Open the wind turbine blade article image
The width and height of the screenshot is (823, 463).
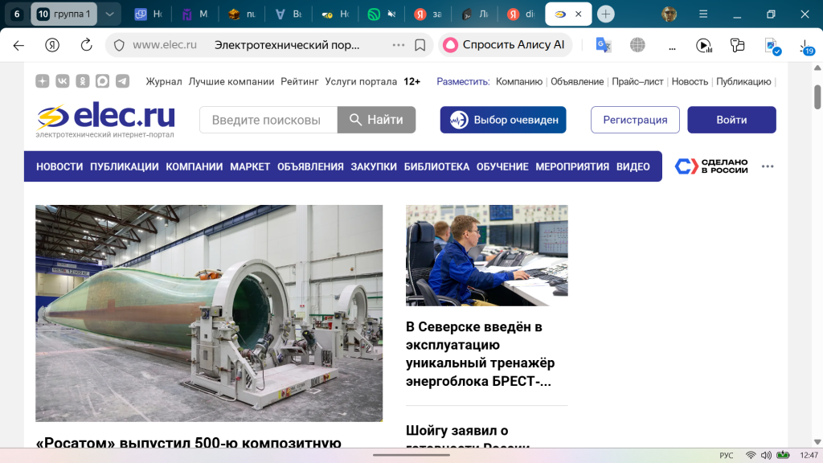pos(209,313)
